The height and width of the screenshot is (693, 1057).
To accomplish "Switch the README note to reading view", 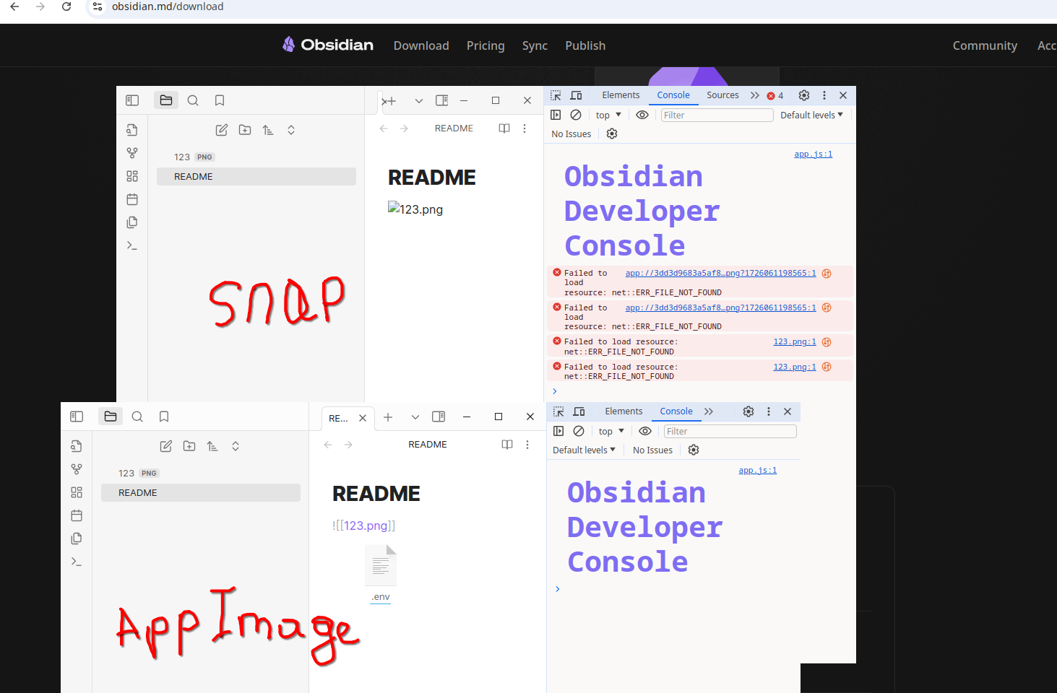I will 504,128.
